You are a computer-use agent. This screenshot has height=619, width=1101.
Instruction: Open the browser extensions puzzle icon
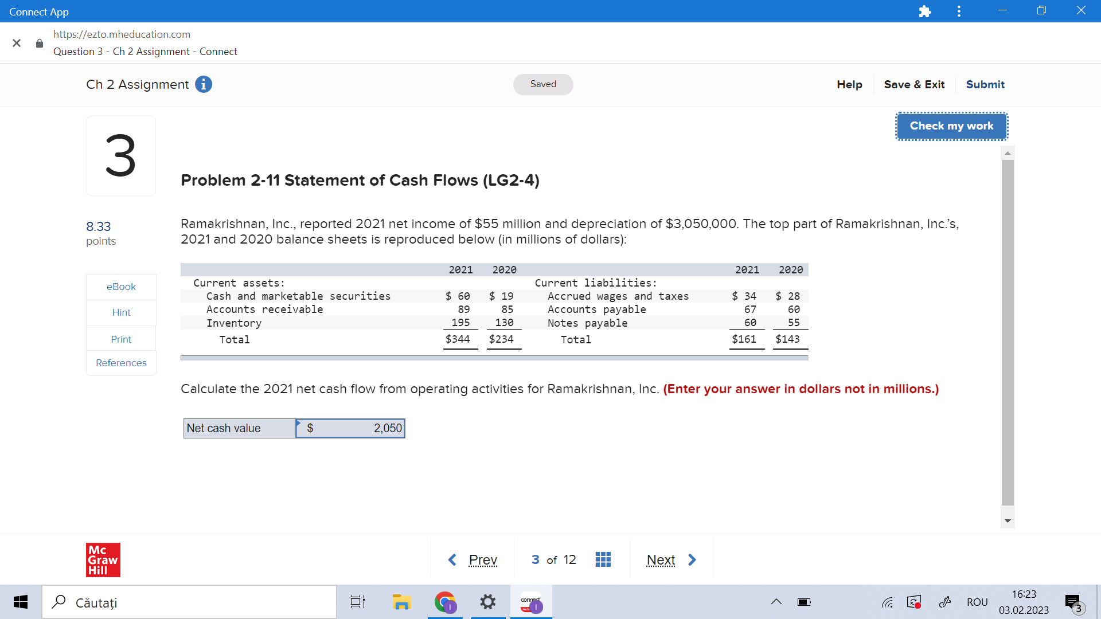click(925, 11)
